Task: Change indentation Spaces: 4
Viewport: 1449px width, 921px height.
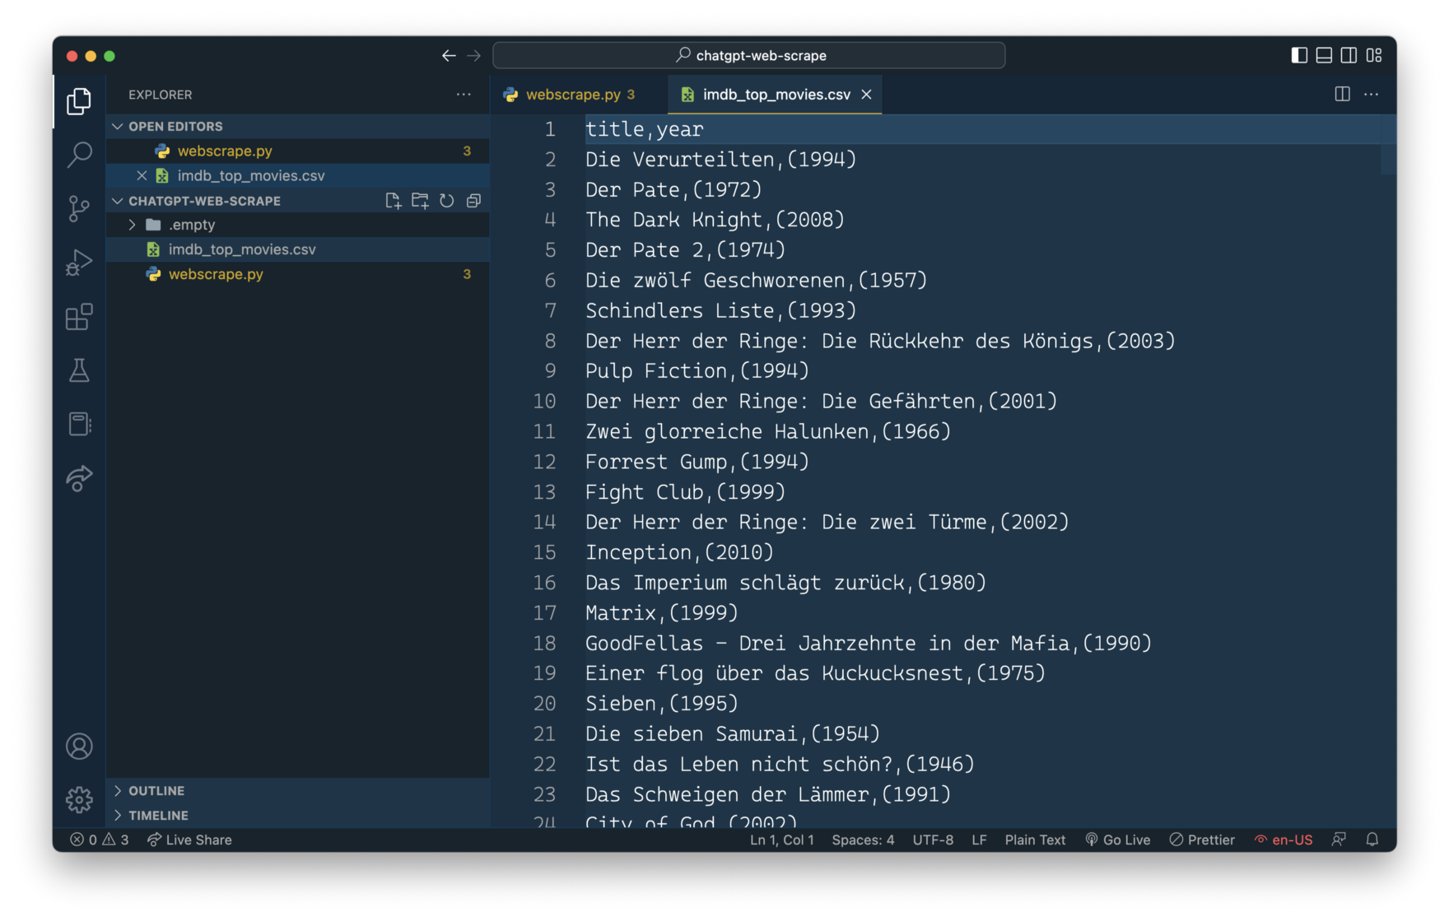Action: (863, 840)
